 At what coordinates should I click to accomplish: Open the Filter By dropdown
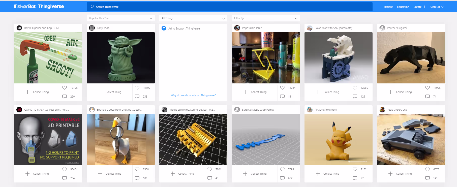click(x=266, y=18)
